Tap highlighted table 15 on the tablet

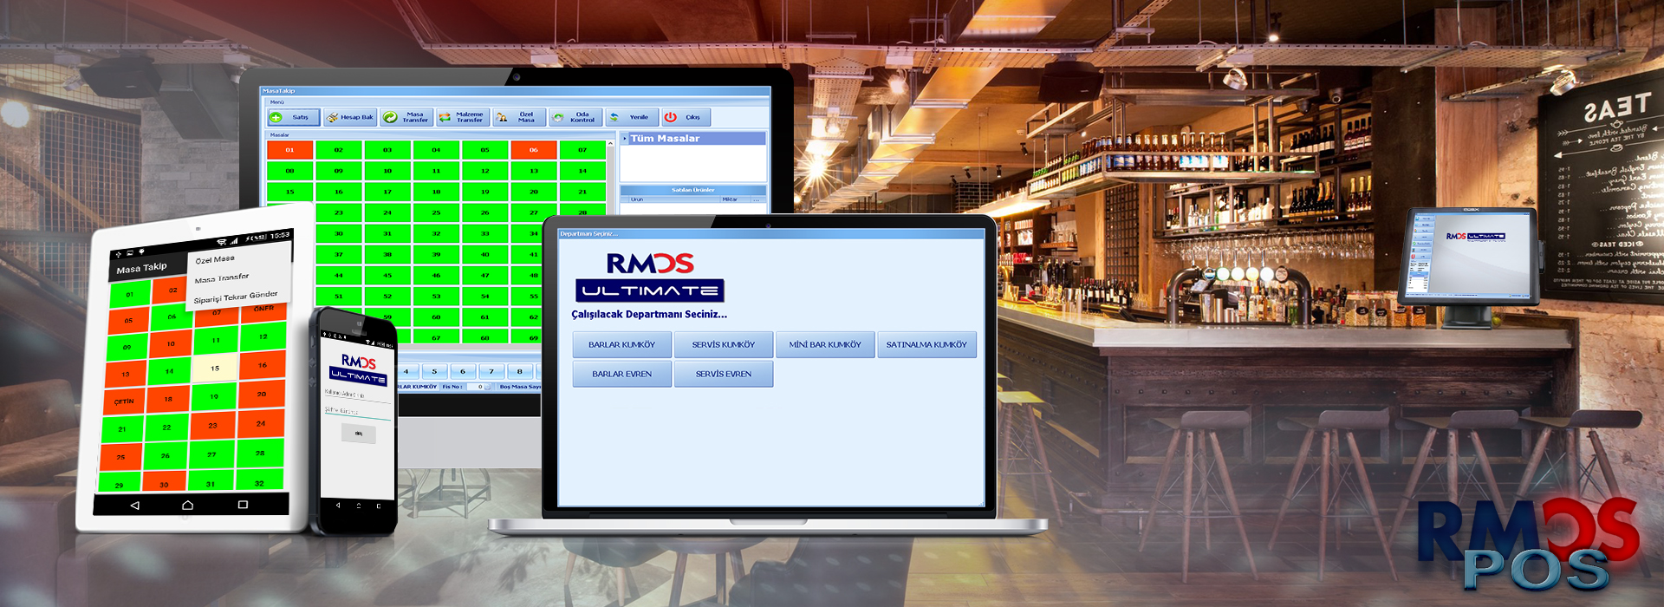[x=215, y=368]
